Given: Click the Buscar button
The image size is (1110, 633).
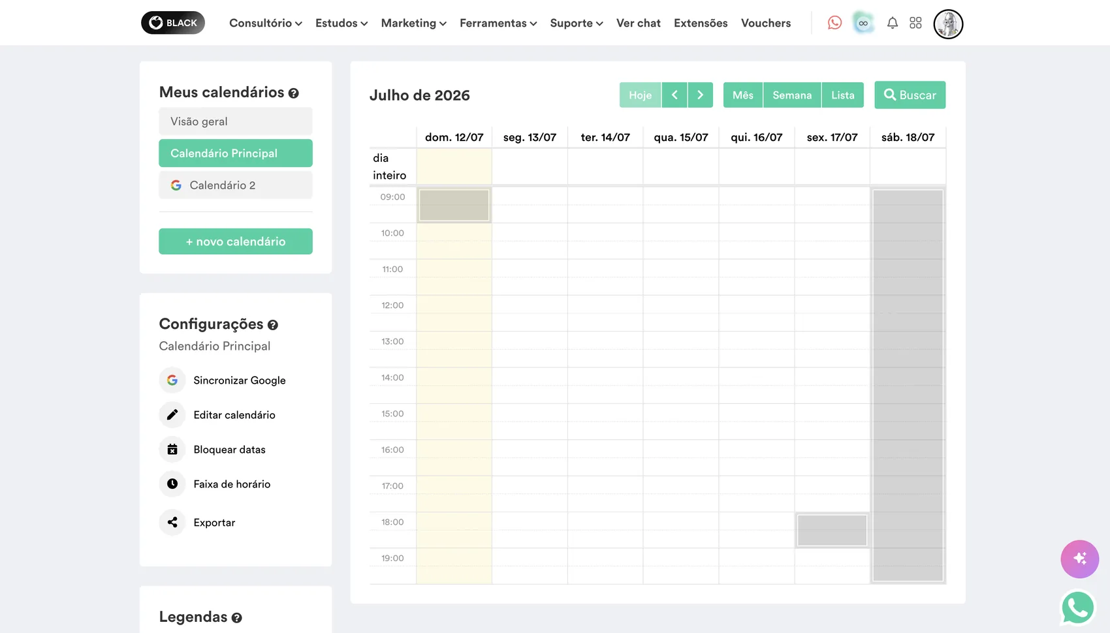Looking at the screenshot, I should (910, 95).
